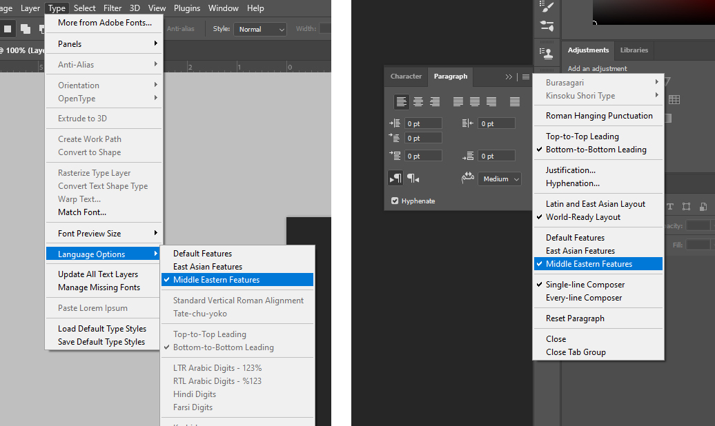Open the Clone Source panel icon
Image resolution: width=715 pixels, height=426 pixels.
tap(547, 53)
